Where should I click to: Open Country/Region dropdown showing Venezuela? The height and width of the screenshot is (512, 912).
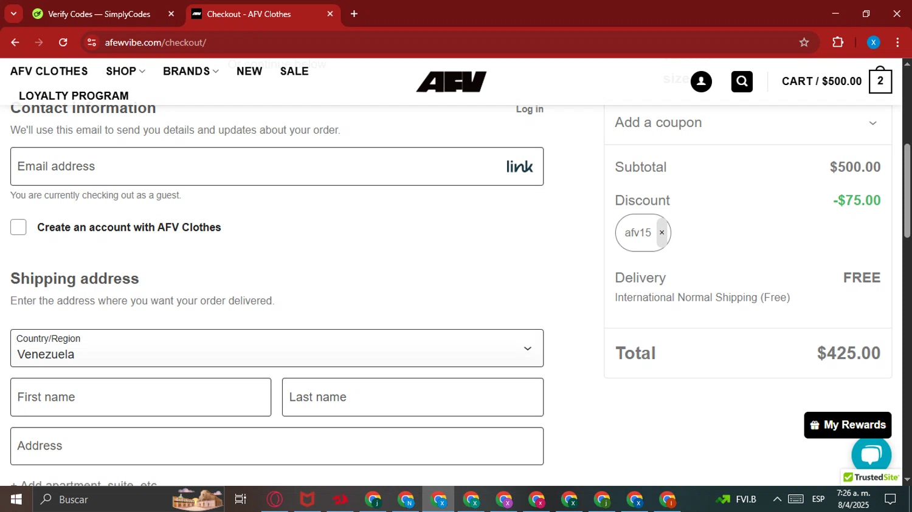pyautogui.click(x=277, y=348)
